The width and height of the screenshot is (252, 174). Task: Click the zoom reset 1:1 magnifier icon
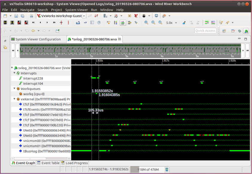(160, 22)
